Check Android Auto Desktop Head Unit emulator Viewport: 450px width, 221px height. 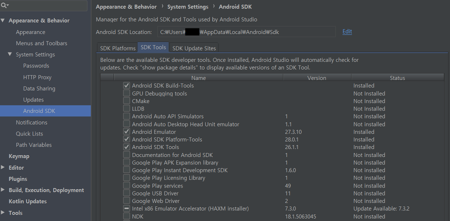[126, 123]
